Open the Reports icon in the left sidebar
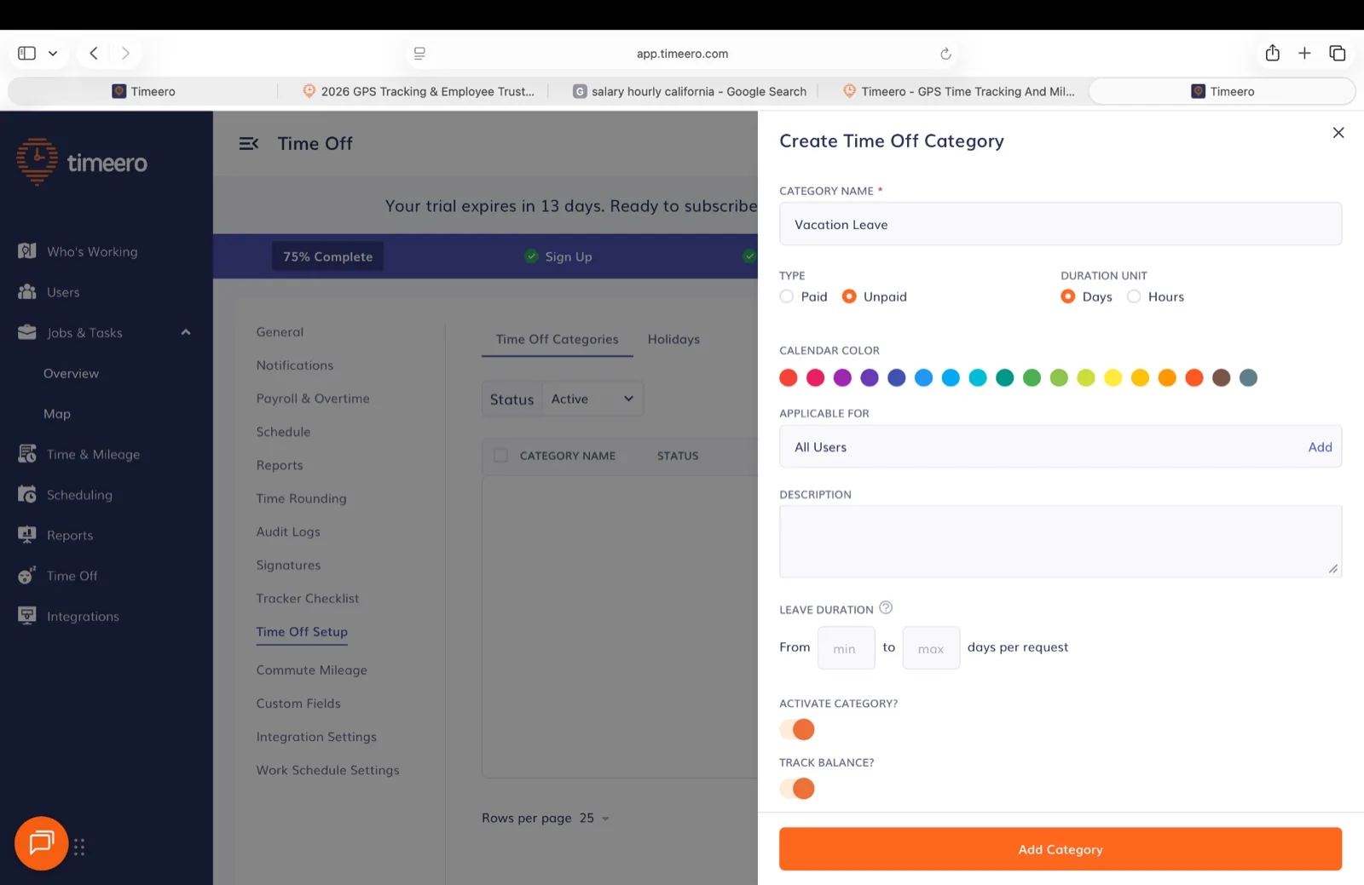Screen dimensions: 1364x885 pos(27,535)
